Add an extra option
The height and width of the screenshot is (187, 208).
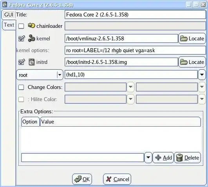tap(163, 158)
